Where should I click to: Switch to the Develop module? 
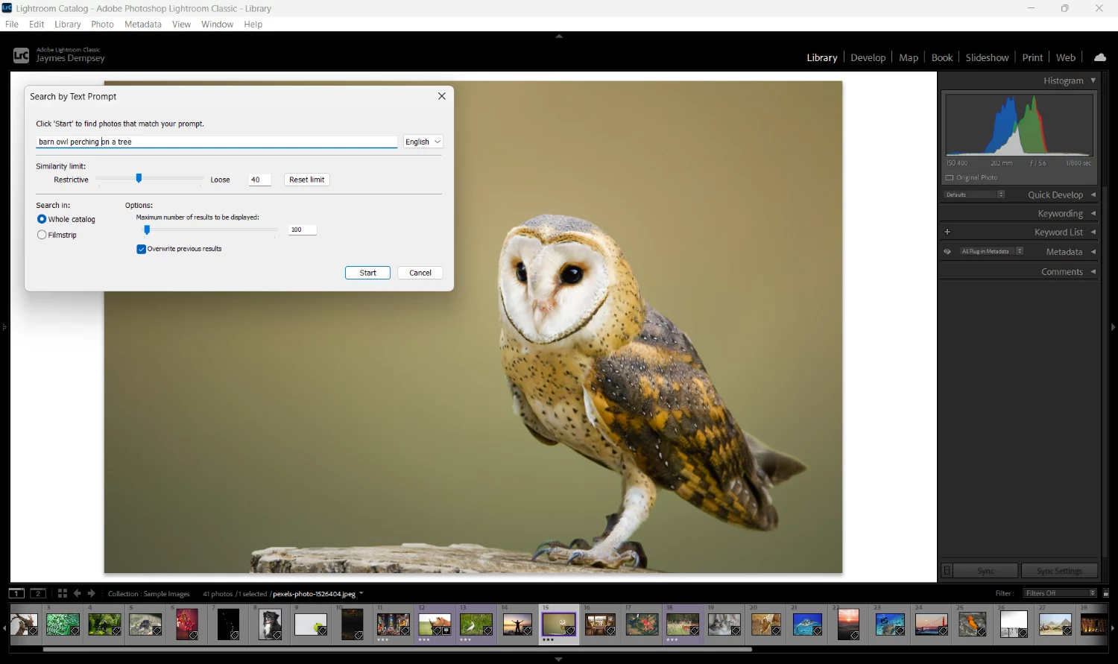pyautogui.click(x=868, y=57)
